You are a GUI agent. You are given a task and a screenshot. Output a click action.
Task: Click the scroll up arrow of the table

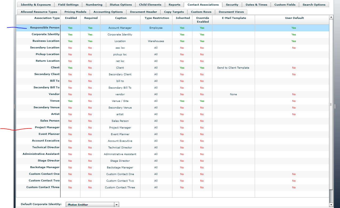coord(331,17)
